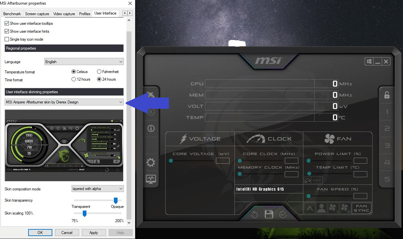Image resolution: width=403 pixels, height=239 pixels.
Task: Select profile slot 4
Action: coord(387,162)
